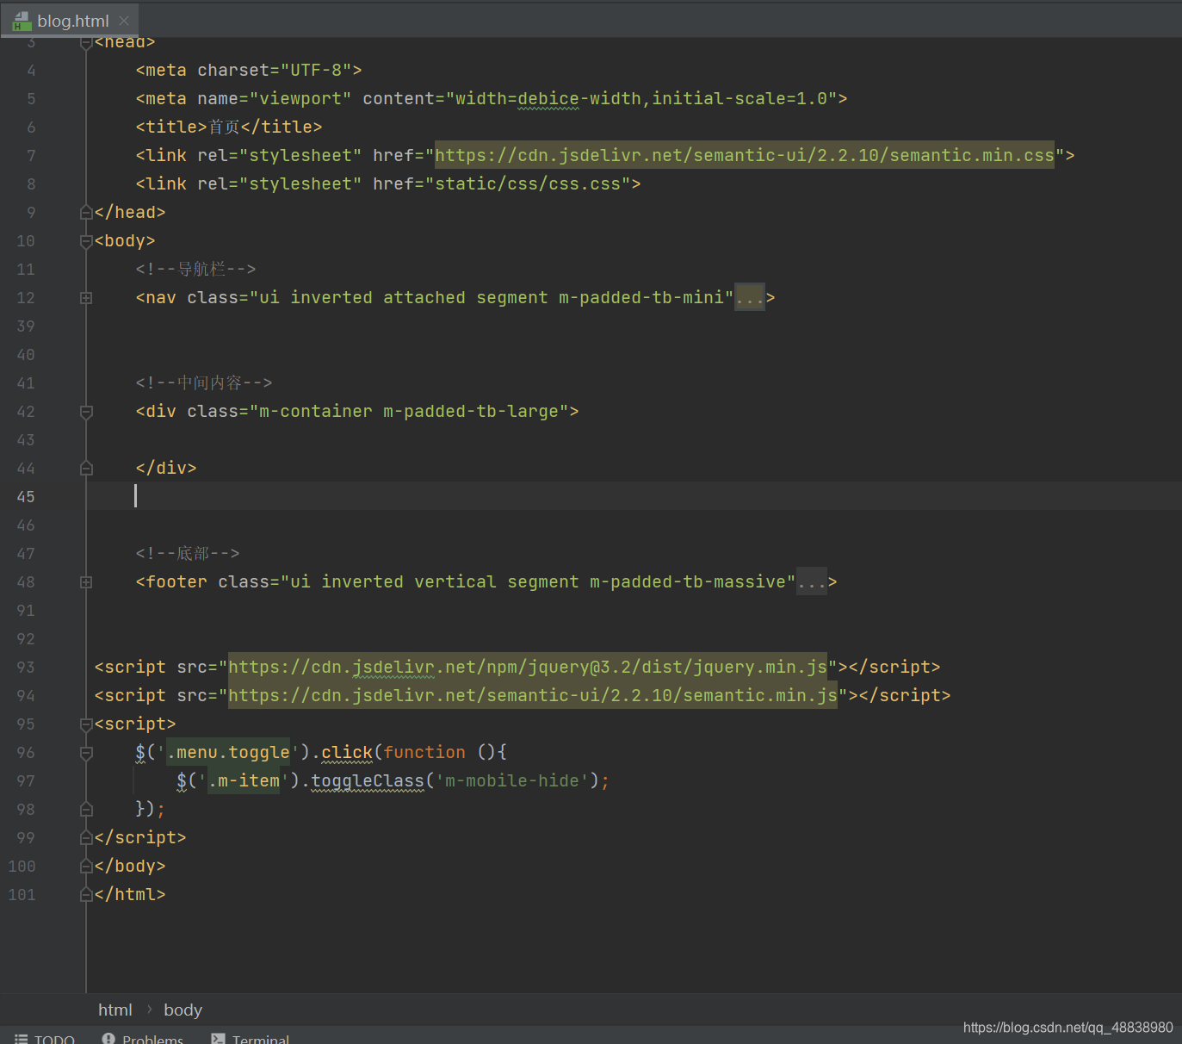Open the semantic.min.js CDN link
The width and height of the screenshot is (1182, 1044).
click(x=533, y=695)
